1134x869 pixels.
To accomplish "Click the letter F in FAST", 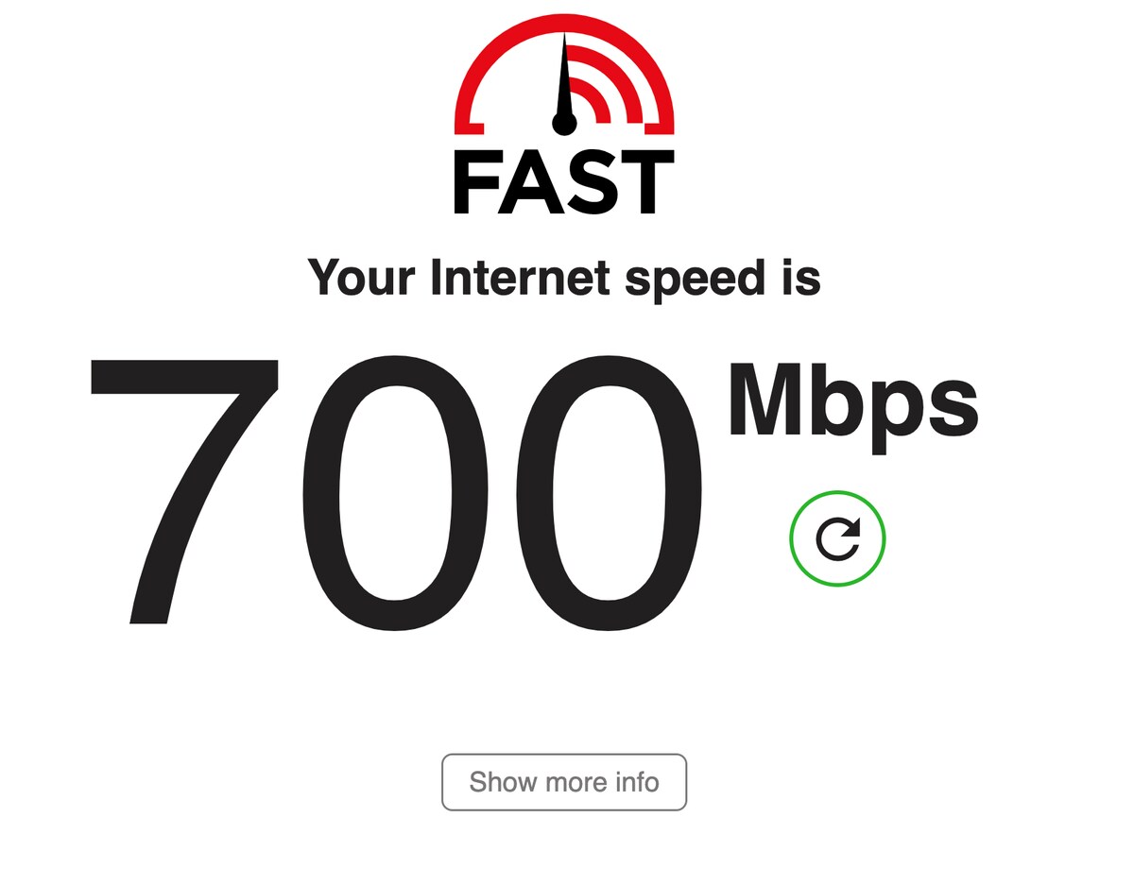I will [x=477, y=179].
